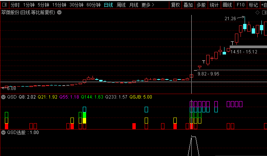Select the 1分钟 period
The image size is (267, 156).
[x=29, y=5]
